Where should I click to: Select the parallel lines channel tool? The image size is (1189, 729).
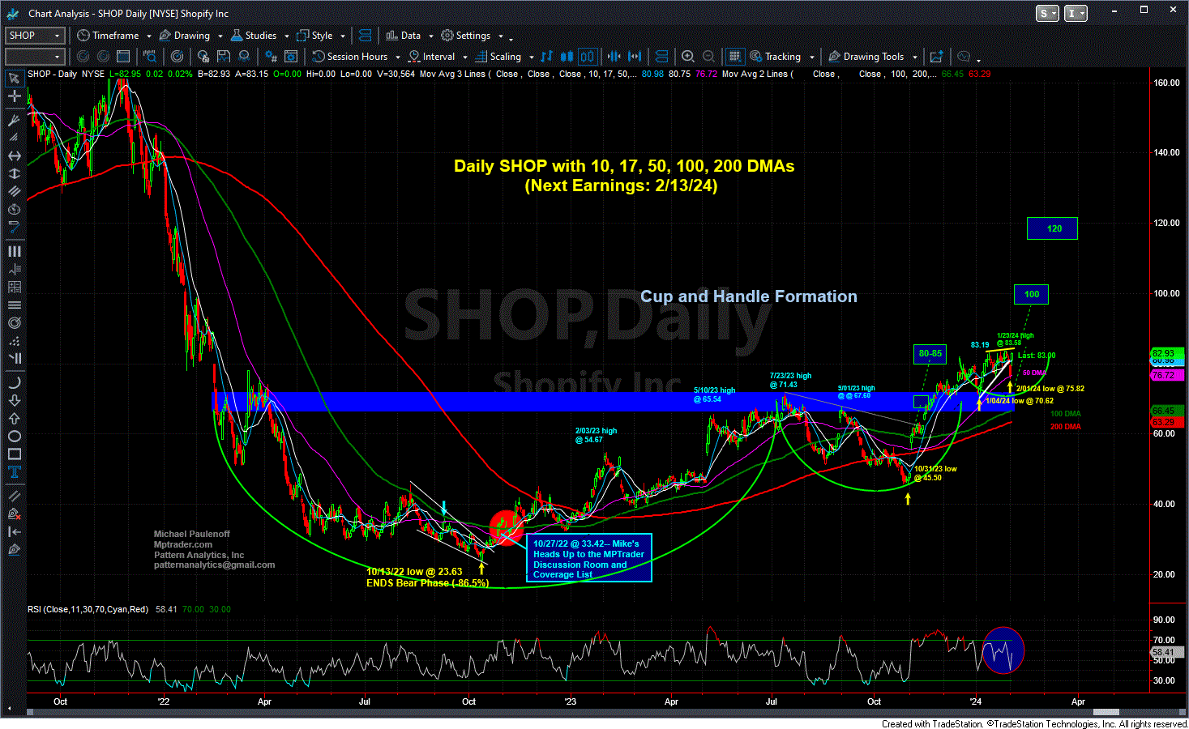click(14, 191)
